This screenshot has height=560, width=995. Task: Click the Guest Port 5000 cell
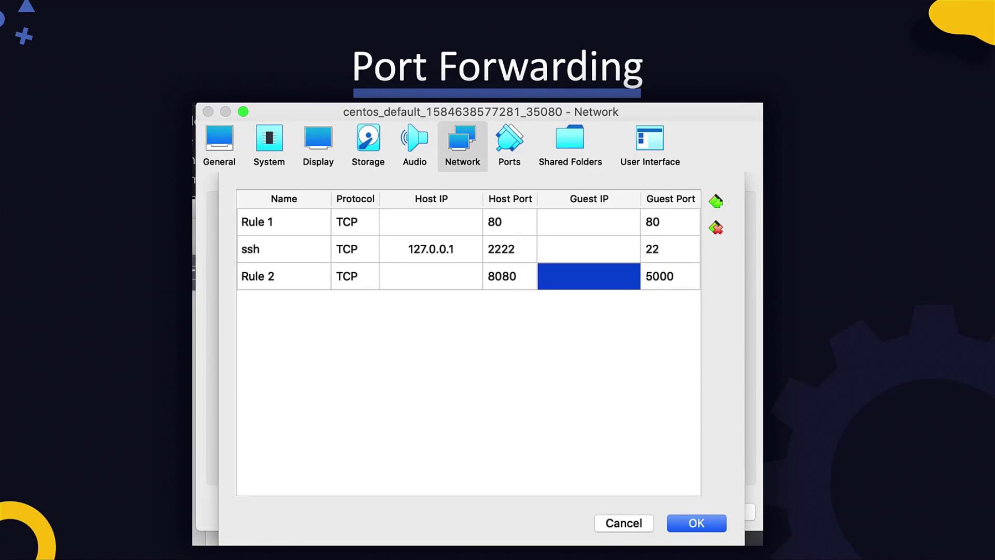(670, 276)
